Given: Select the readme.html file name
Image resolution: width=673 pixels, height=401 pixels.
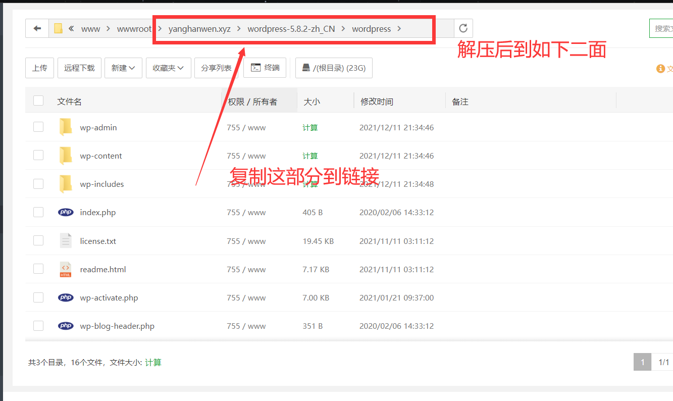Looking at the screenshot, I should 103,269.
